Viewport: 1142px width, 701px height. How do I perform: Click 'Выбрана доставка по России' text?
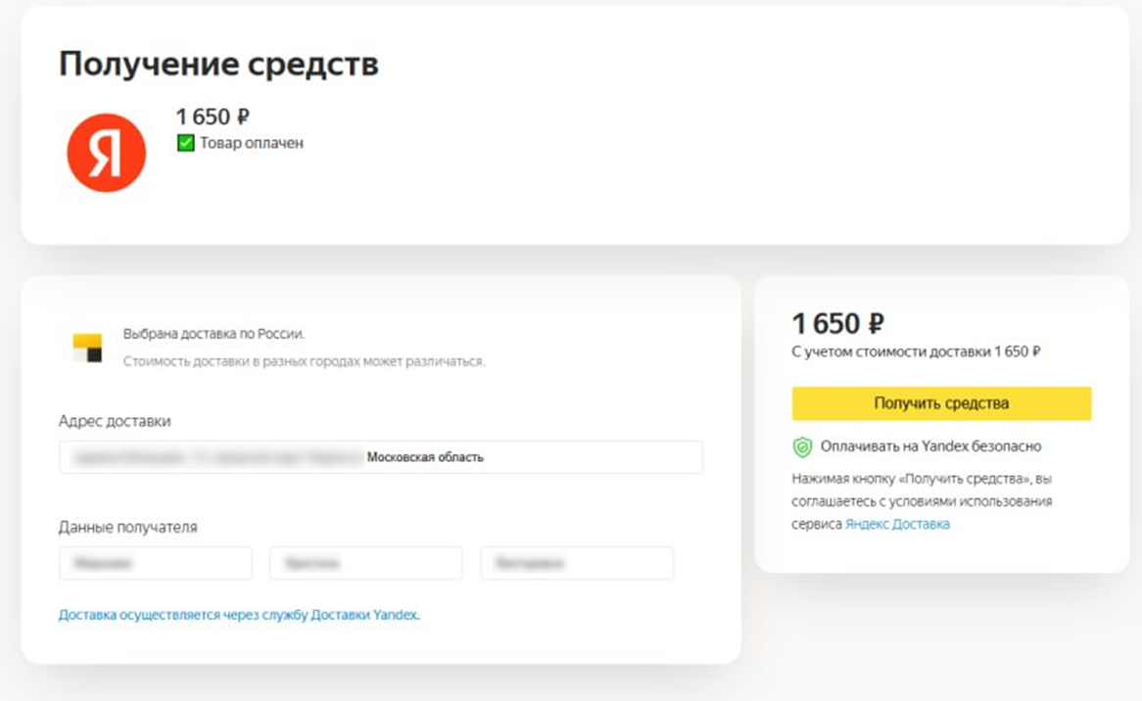tap(214, 334)
